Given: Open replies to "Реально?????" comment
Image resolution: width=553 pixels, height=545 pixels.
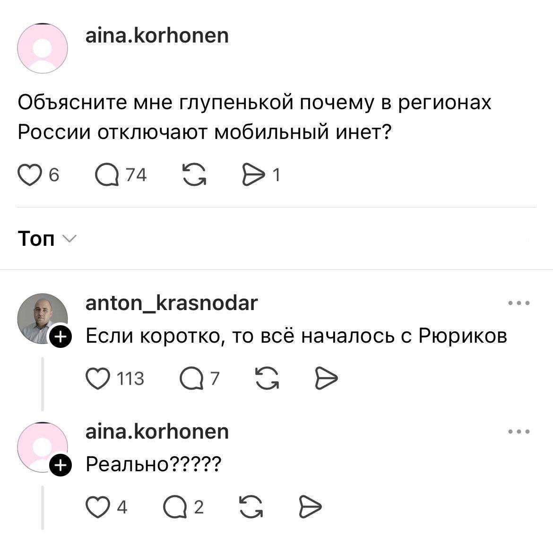Looking at the screenshot, I should point(174,507).
